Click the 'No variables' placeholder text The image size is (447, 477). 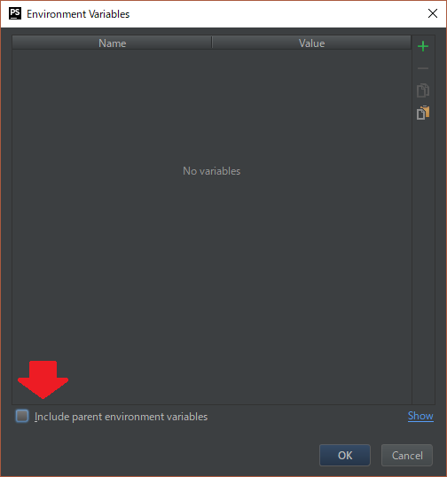tap(211, 171)
